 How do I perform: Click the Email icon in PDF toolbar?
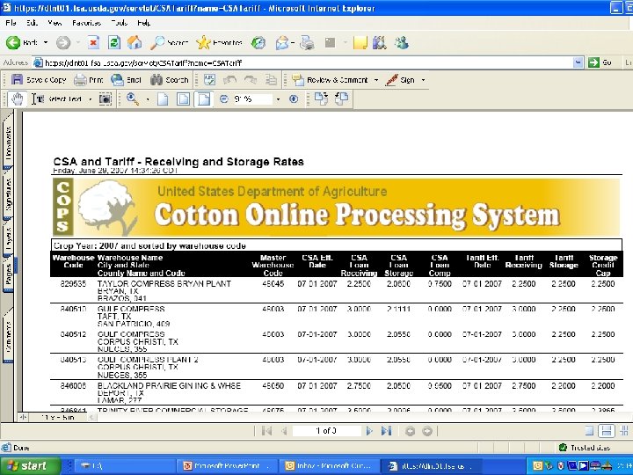click(x=125, y=80)
